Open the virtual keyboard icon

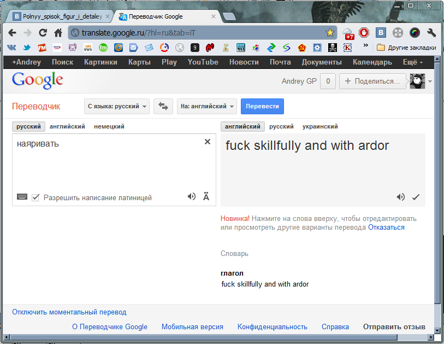point(22,196)
